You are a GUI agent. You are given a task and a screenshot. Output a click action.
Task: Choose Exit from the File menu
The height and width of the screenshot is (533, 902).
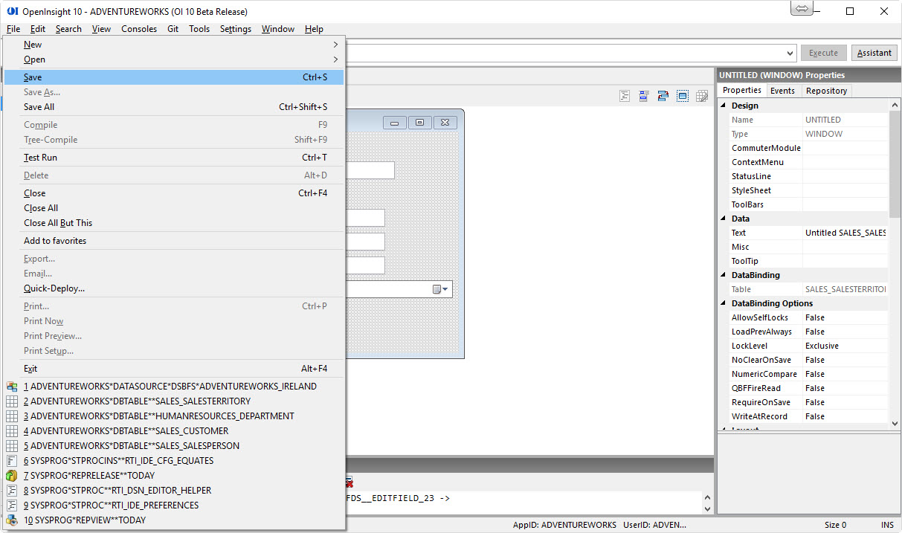coord(174,369)
